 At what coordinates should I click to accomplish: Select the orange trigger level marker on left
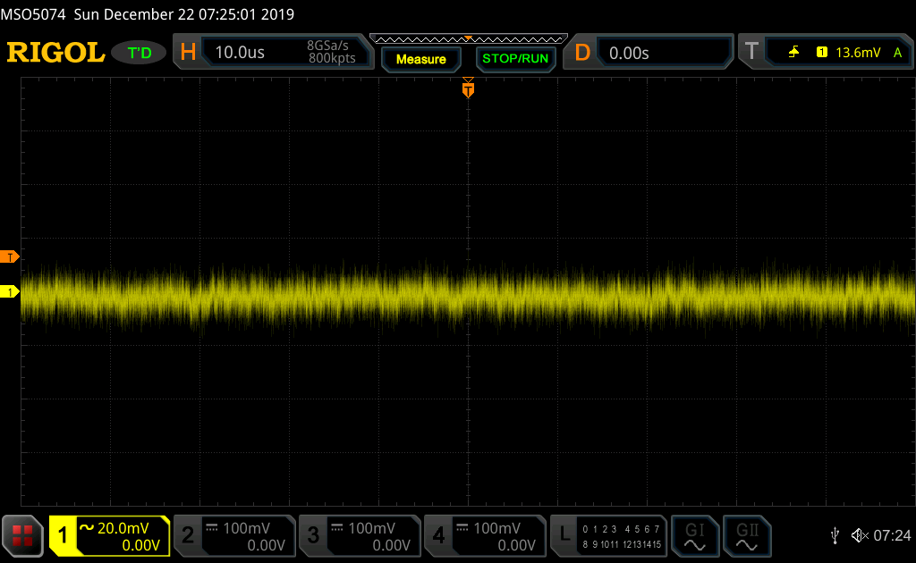(x=9, y=256)
